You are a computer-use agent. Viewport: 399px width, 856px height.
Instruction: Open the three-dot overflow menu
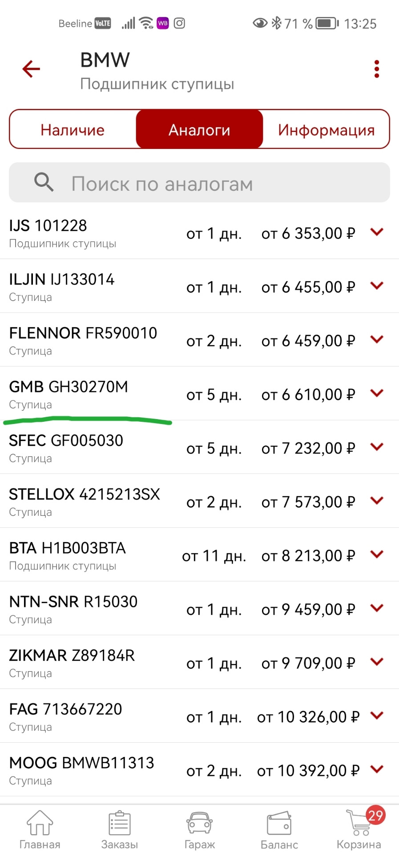pyautogui.click(x=377, y=69)
